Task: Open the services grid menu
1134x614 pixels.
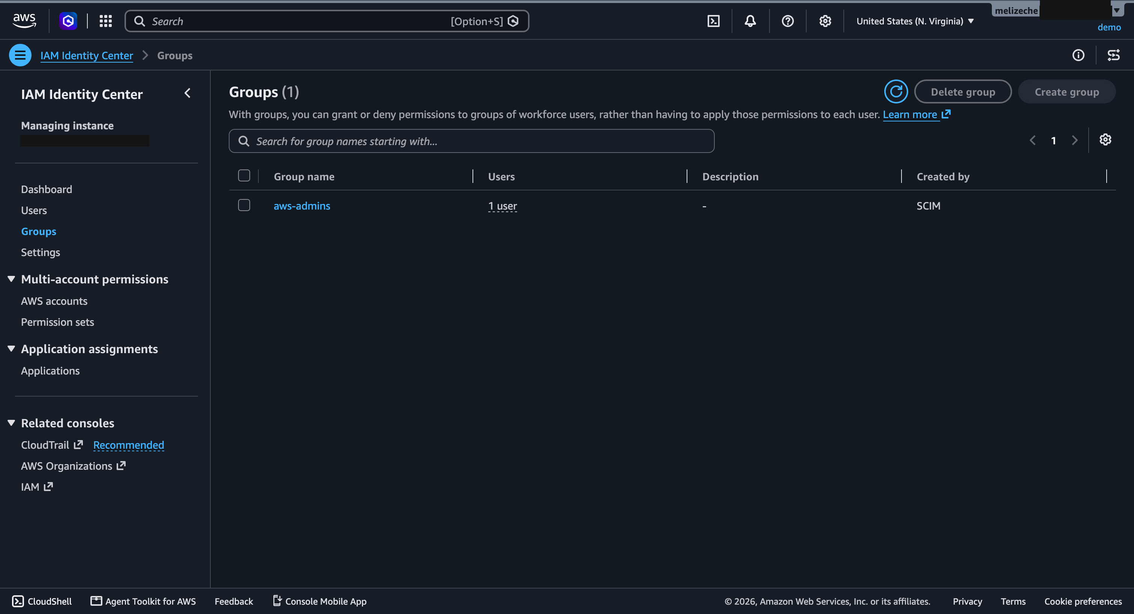Action: (x=106, y=21)
